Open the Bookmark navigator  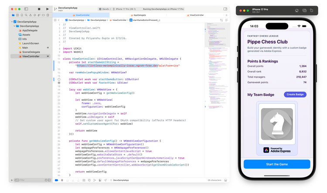(x=22, y=15)
